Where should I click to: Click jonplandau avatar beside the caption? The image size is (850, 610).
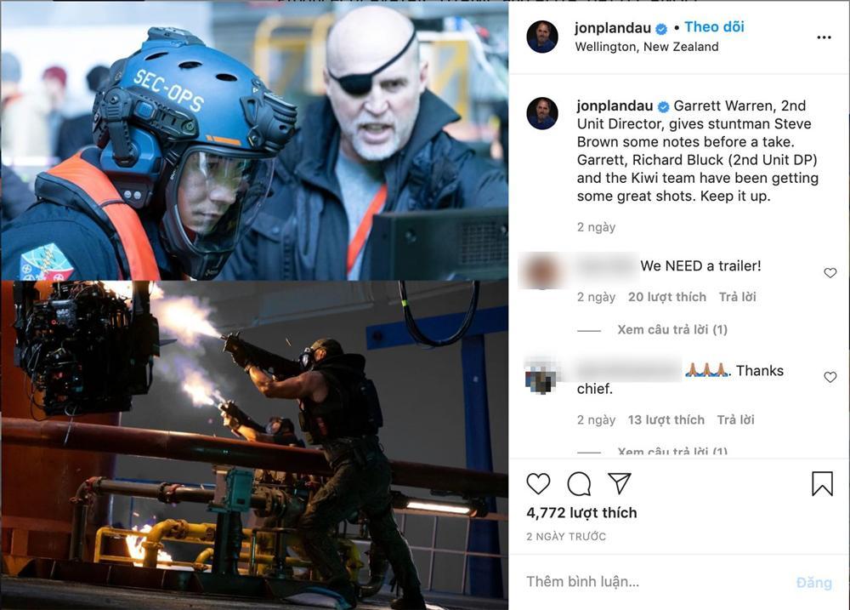pos(542,113)
